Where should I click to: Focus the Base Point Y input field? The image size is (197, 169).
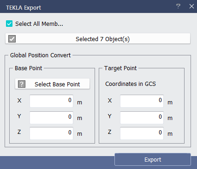coord(51,118)
